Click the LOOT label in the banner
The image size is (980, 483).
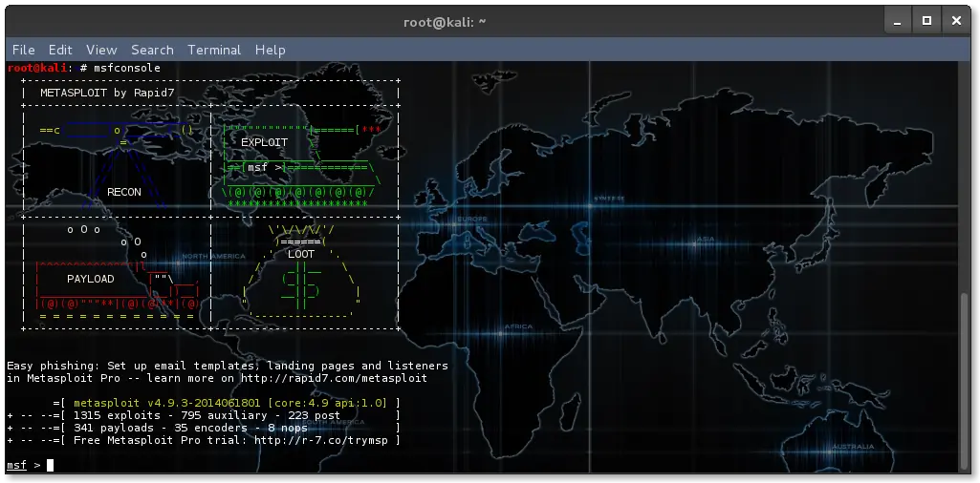pos(301,254)
